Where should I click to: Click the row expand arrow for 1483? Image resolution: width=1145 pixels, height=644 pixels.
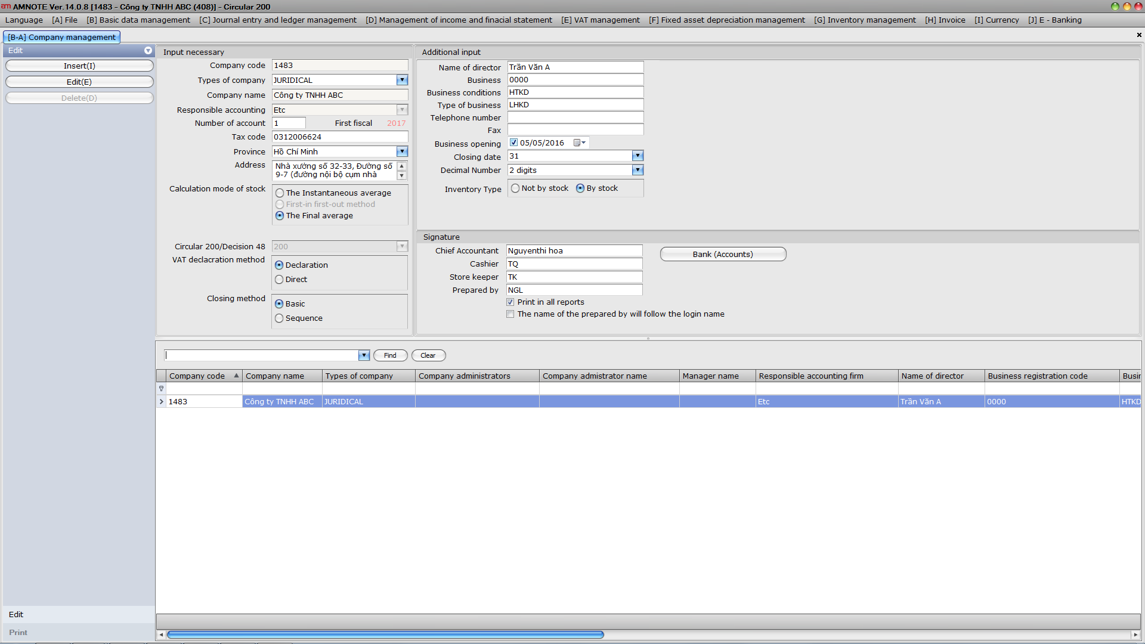coord(161,402)
